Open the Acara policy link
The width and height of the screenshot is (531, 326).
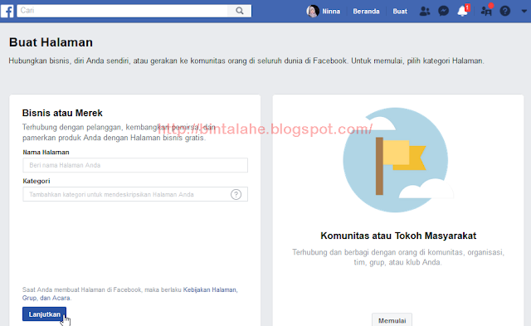click(x=61, y=298)
